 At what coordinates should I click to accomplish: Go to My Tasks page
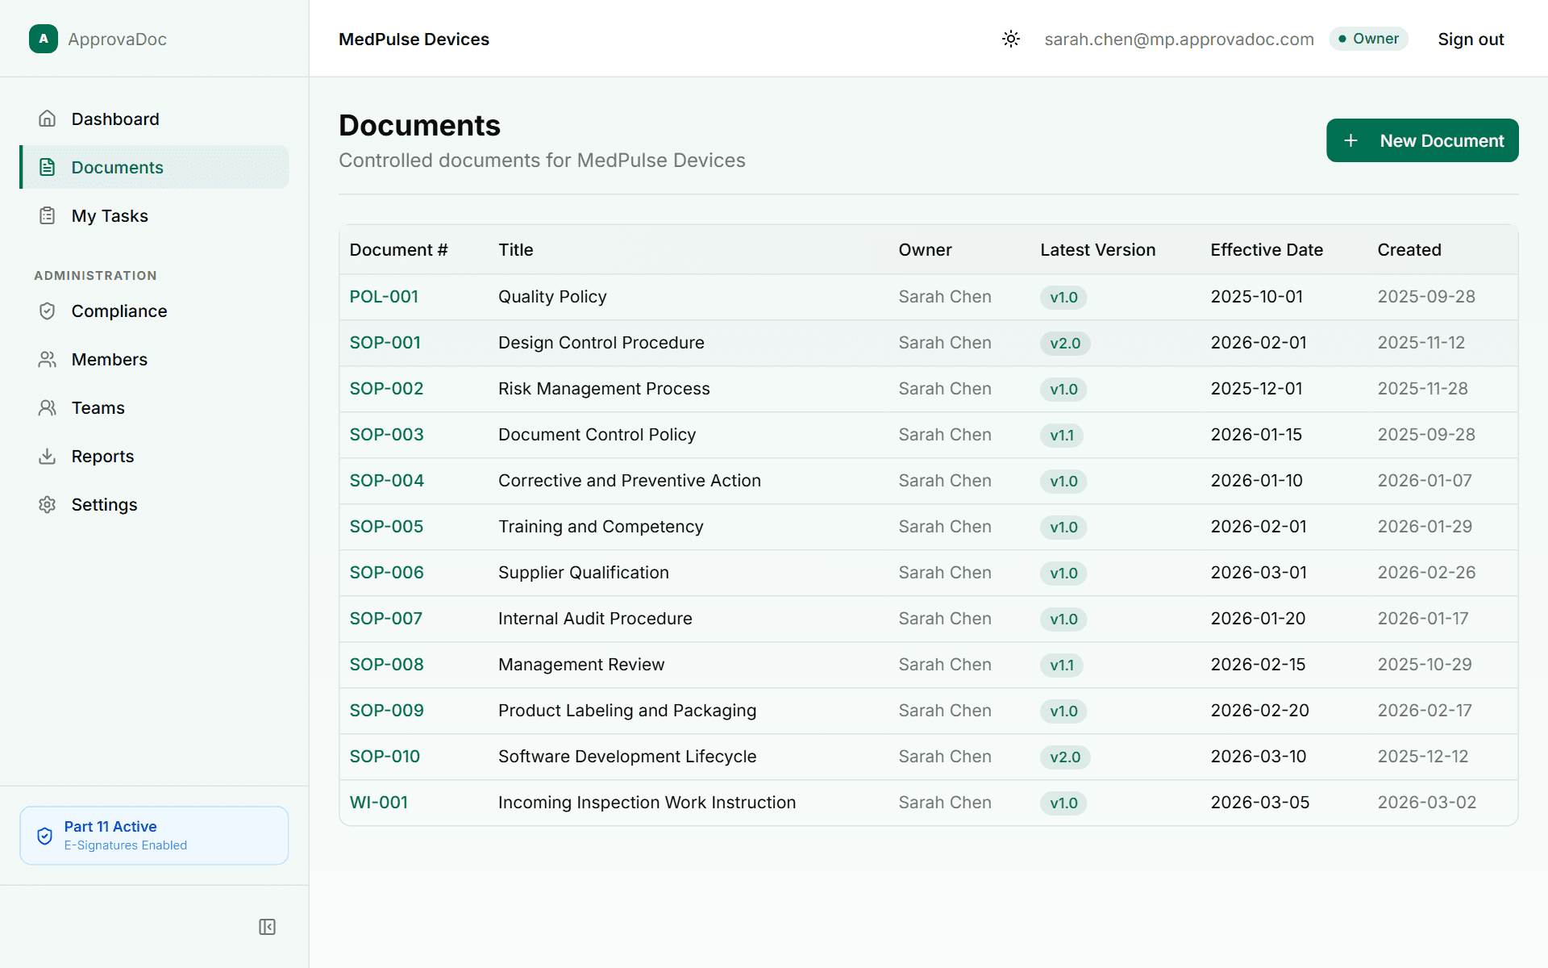[x=110, y=215]
